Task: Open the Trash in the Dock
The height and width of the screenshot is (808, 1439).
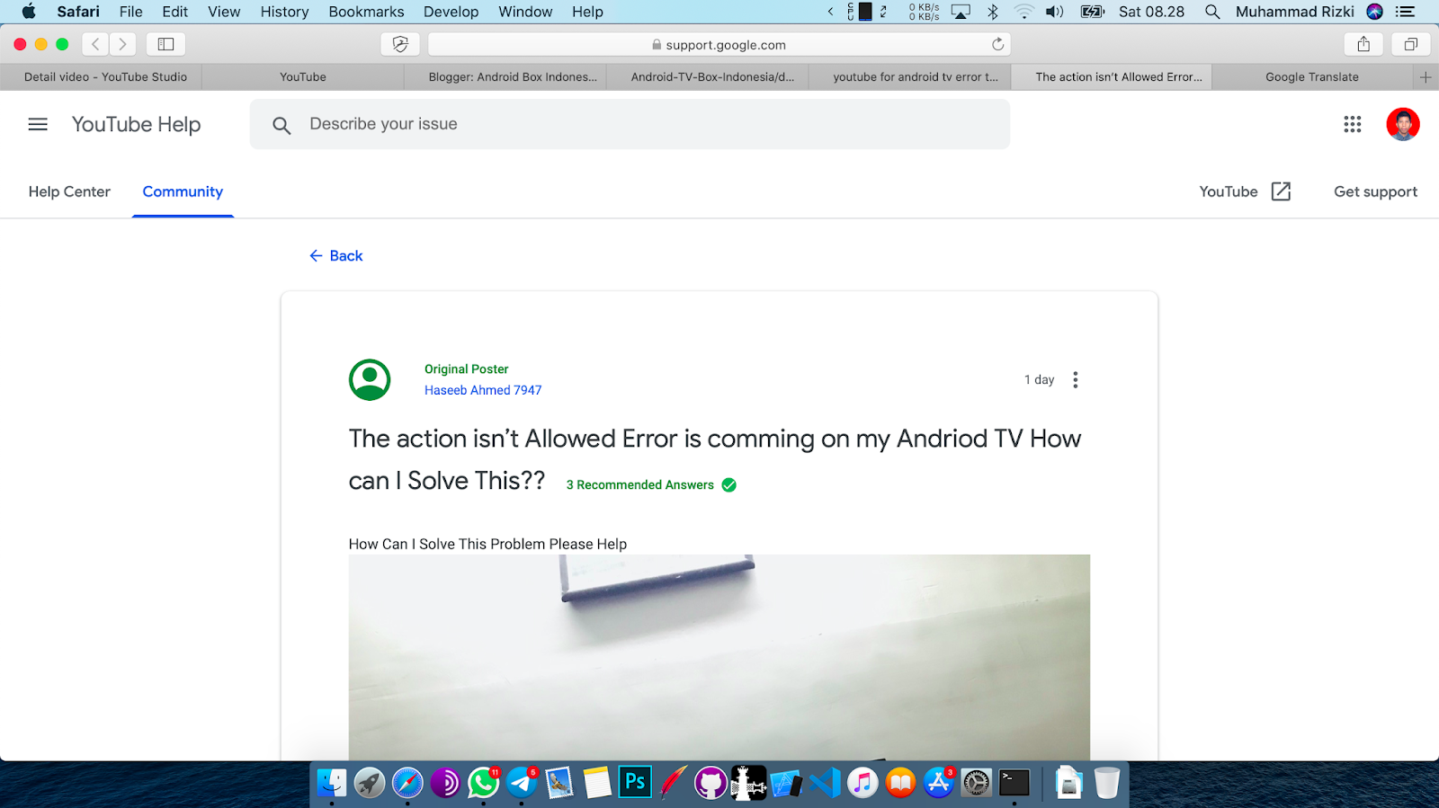Action: 1107,783
